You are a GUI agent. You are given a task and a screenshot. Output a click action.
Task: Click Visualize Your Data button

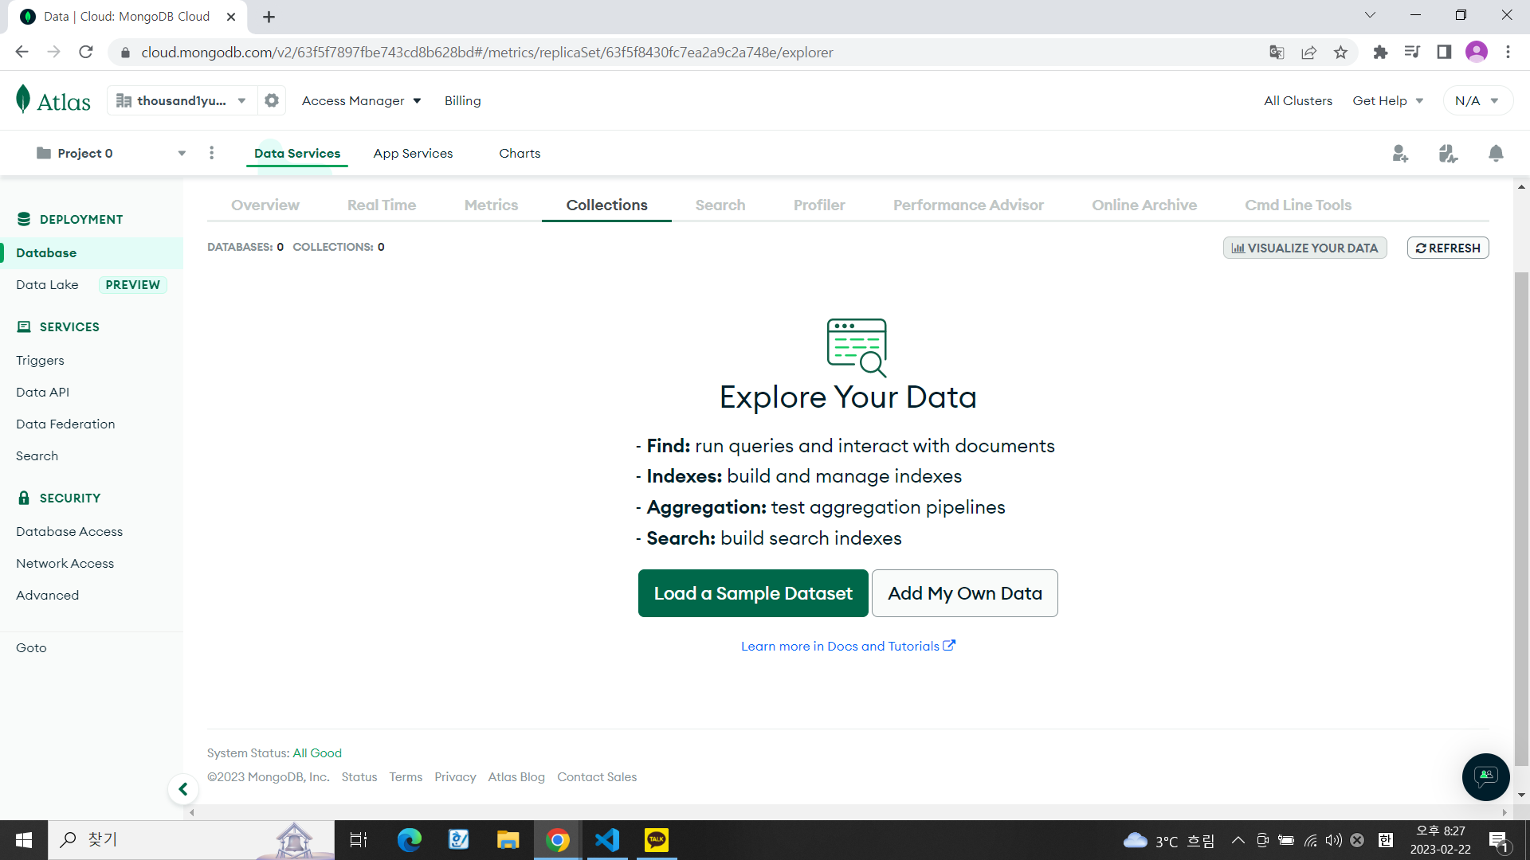click(1305, 248)
